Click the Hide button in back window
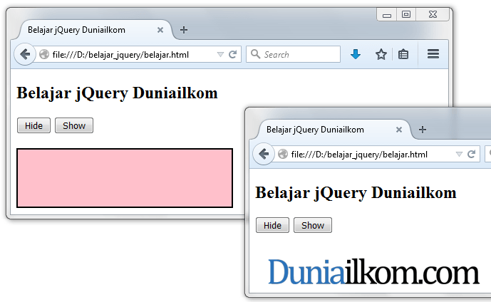 33,125
